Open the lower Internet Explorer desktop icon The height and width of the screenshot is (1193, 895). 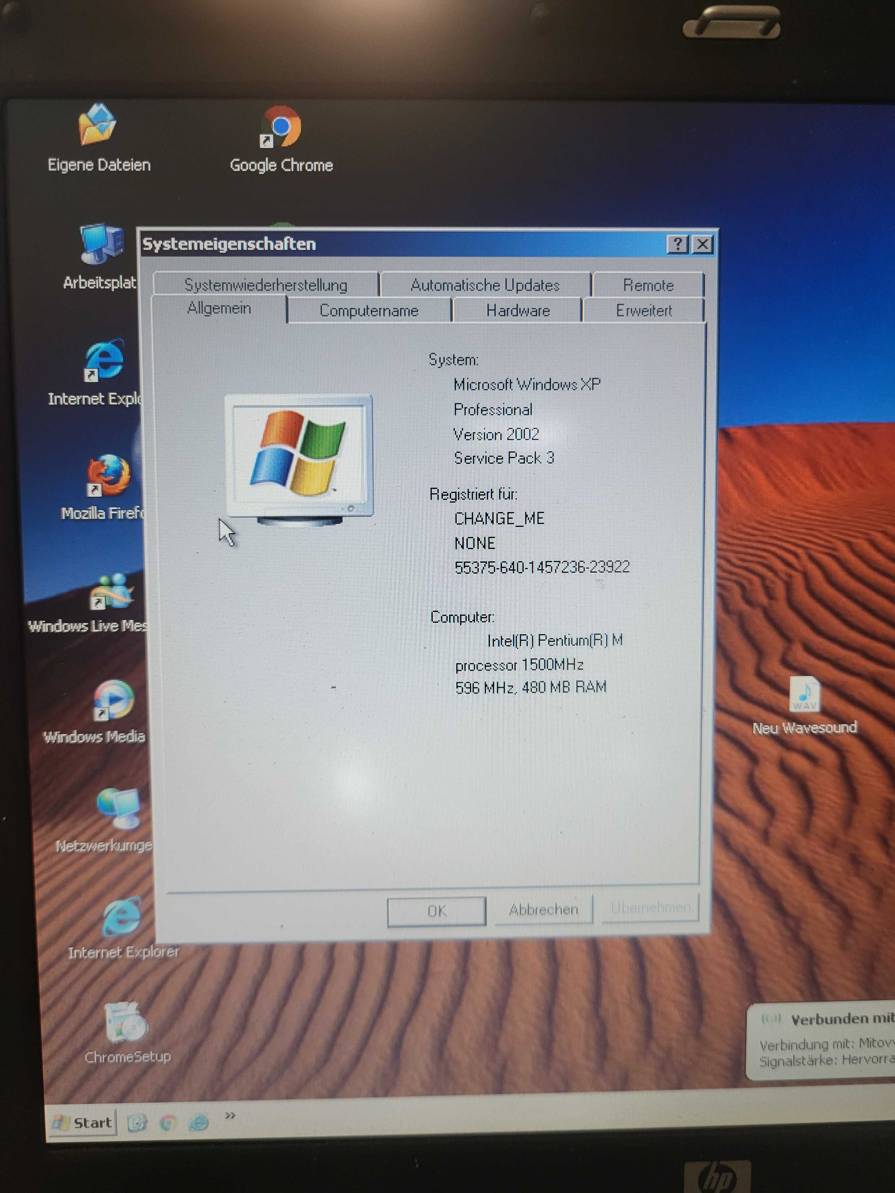122,917
